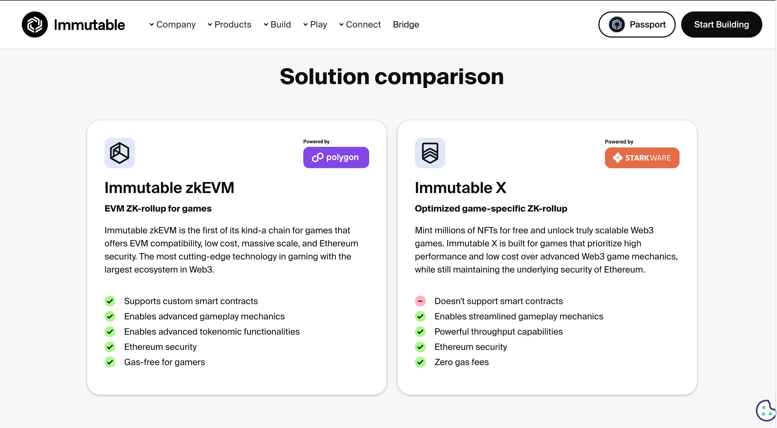Click check icon beside zkEVM 'Ethereum security'

(x=110, y=347)
